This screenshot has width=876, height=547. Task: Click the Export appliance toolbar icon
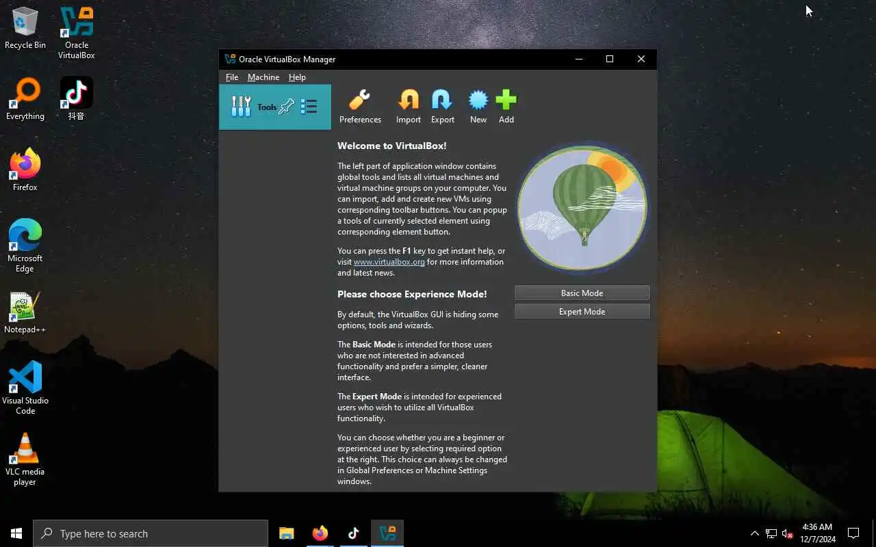pos(442,107)
